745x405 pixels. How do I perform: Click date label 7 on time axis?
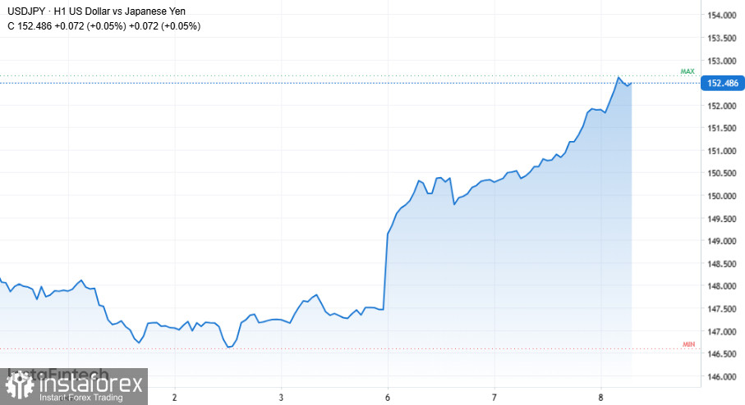click(x=494, y=397)
